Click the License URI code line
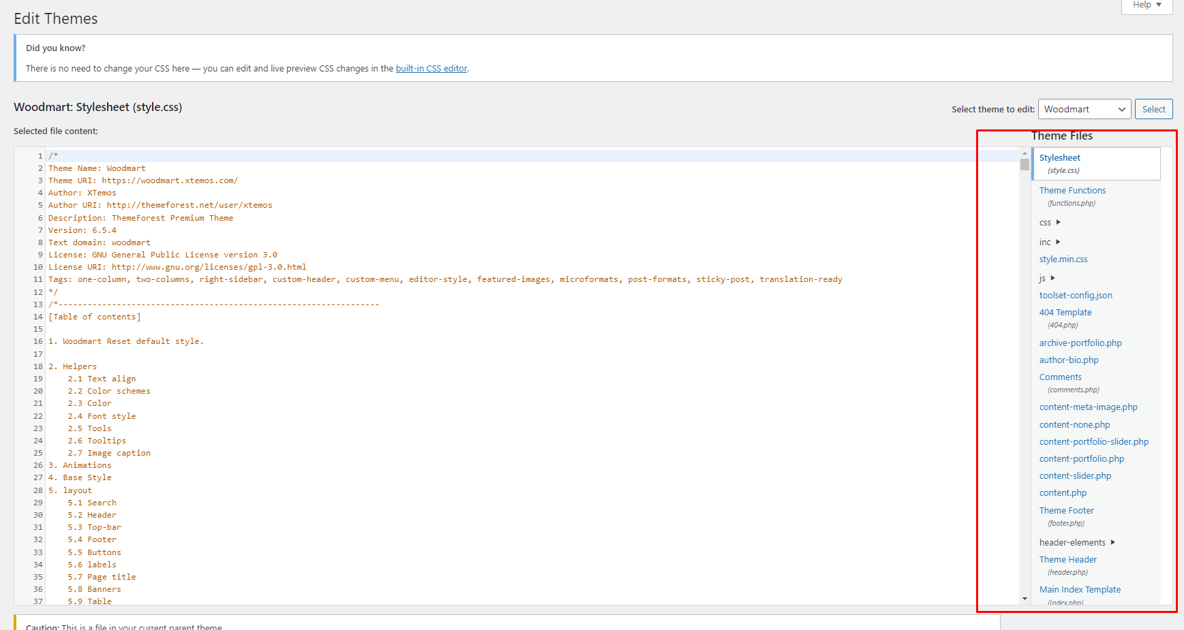1184x630 pixels. click(x=177, y=267)
